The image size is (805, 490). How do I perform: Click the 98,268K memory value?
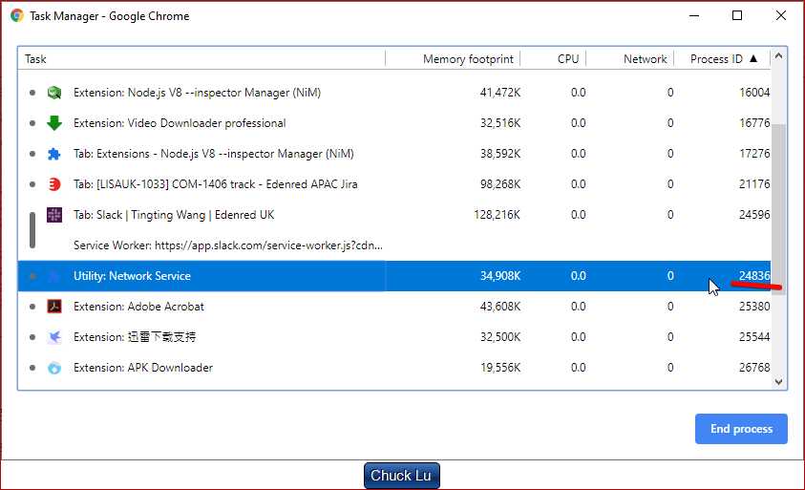[500, 184]
